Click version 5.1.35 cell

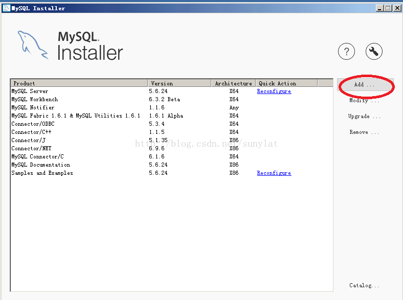pos(158,140)
